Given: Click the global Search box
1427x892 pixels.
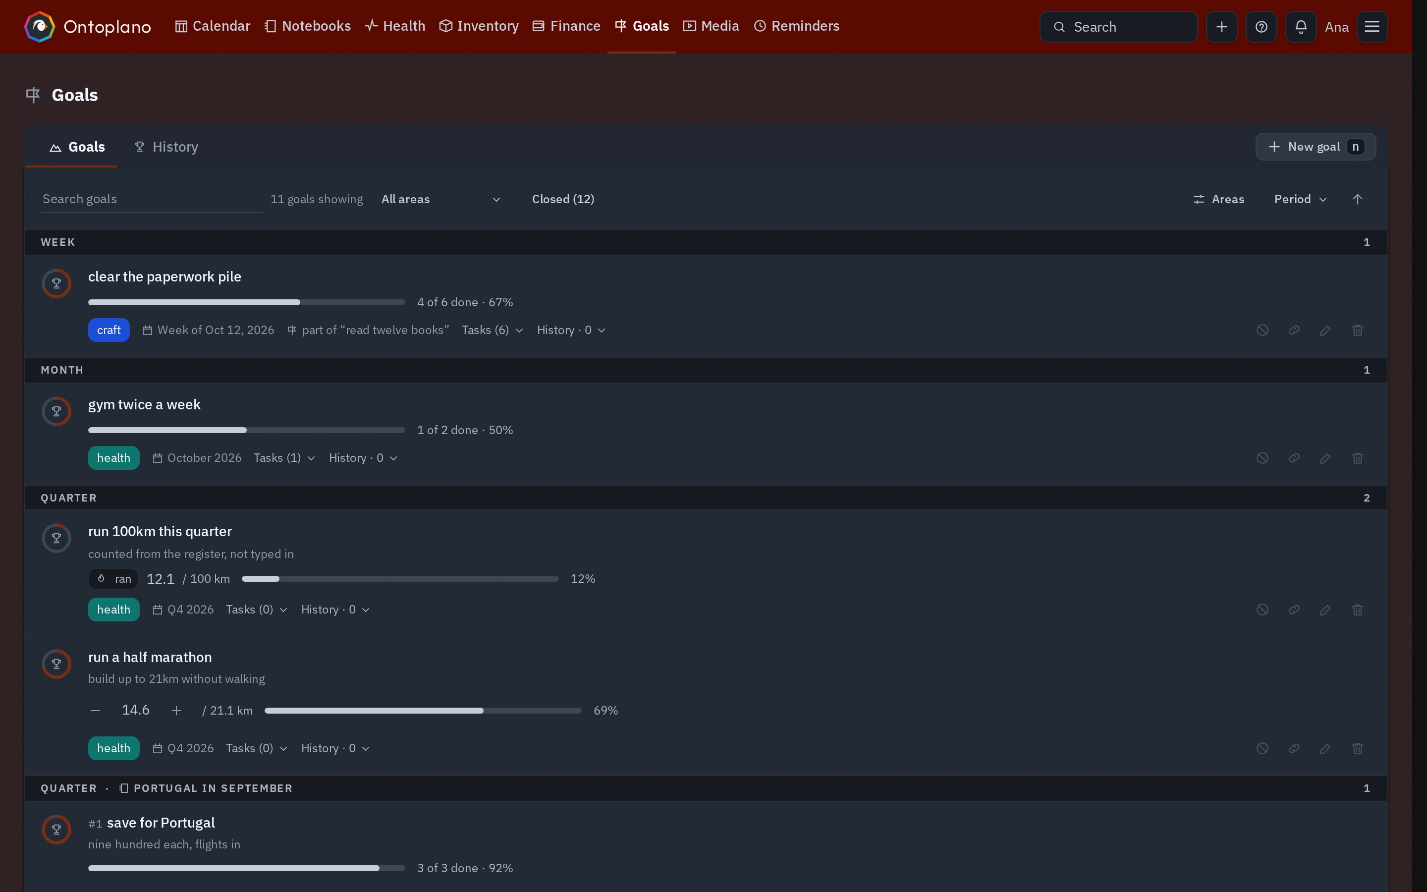Looking at the screenshot, I should (1118, 27).
